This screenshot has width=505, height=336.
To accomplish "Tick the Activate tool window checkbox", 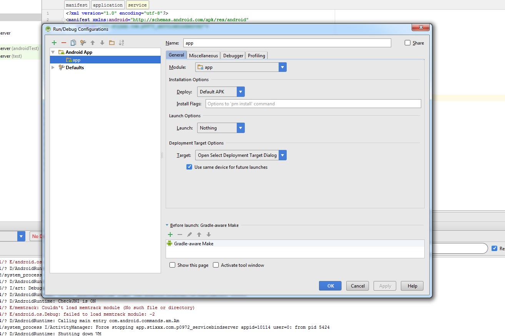I will click(x=216, y=265).
